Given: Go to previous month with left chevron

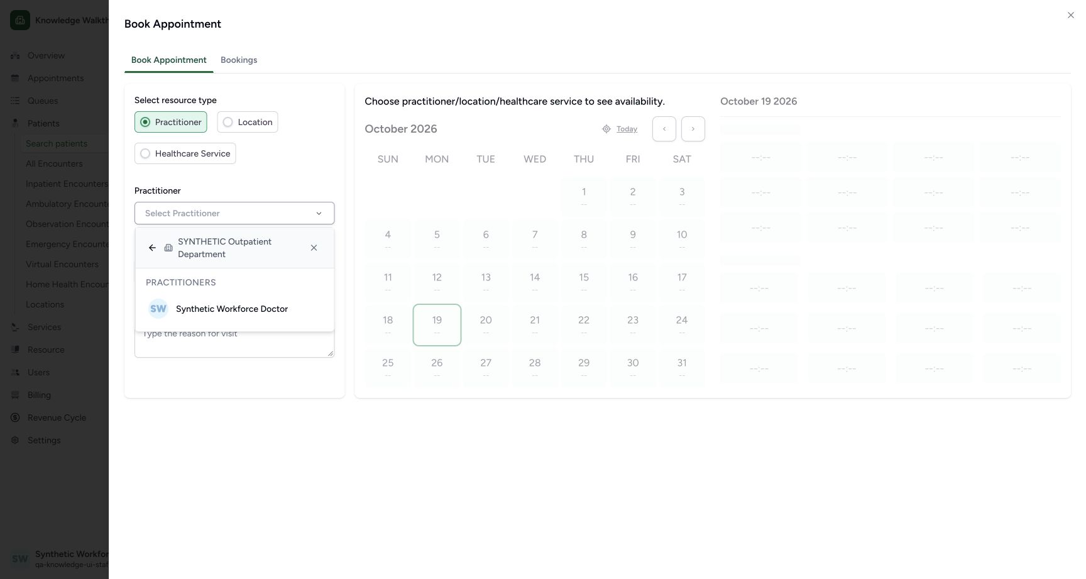Looking at the screenshot, I should (664, 129).
